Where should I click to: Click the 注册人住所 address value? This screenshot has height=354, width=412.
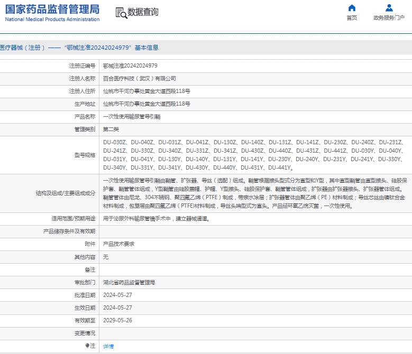point(147,91)
